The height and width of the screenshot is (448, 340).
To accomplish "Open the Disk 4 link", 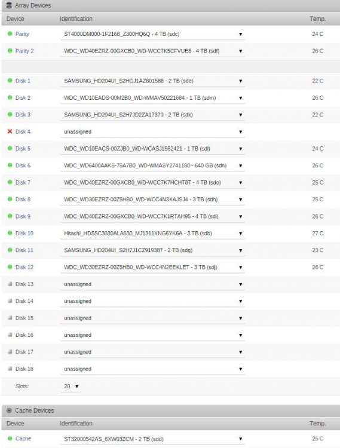I will click(x=23, y=132).
